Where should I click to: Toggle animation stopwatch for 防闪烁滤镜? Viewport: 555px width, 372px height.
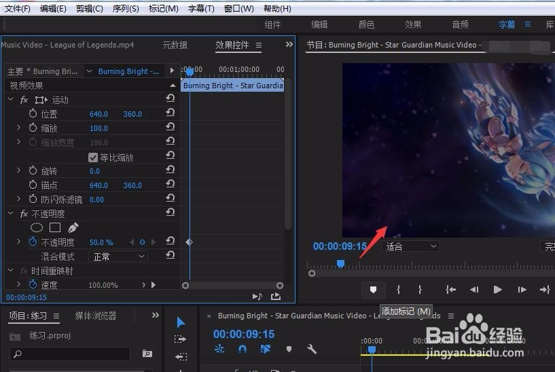pyautogui.click(x=33, y=199)
